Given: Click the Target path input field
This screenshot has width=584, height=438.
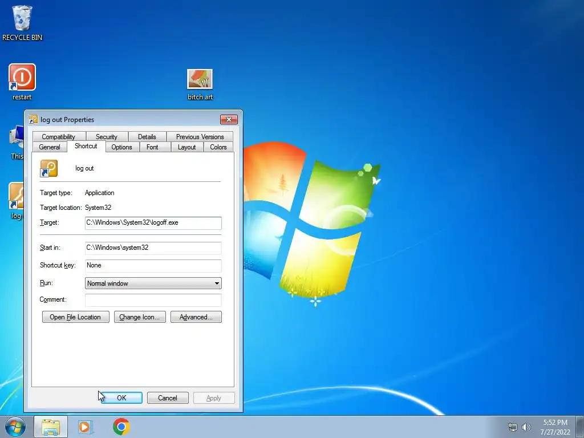Looking at the screenshot, I should [x=153, y=223].
